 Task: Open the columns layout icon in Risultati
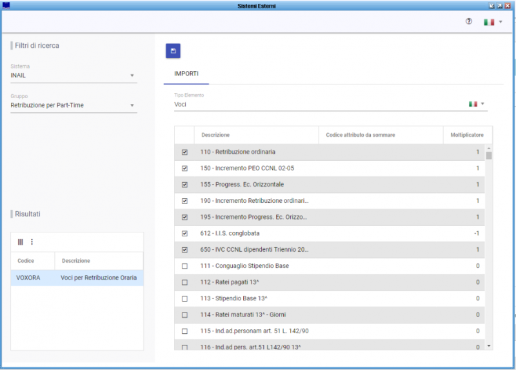point(21,242)
